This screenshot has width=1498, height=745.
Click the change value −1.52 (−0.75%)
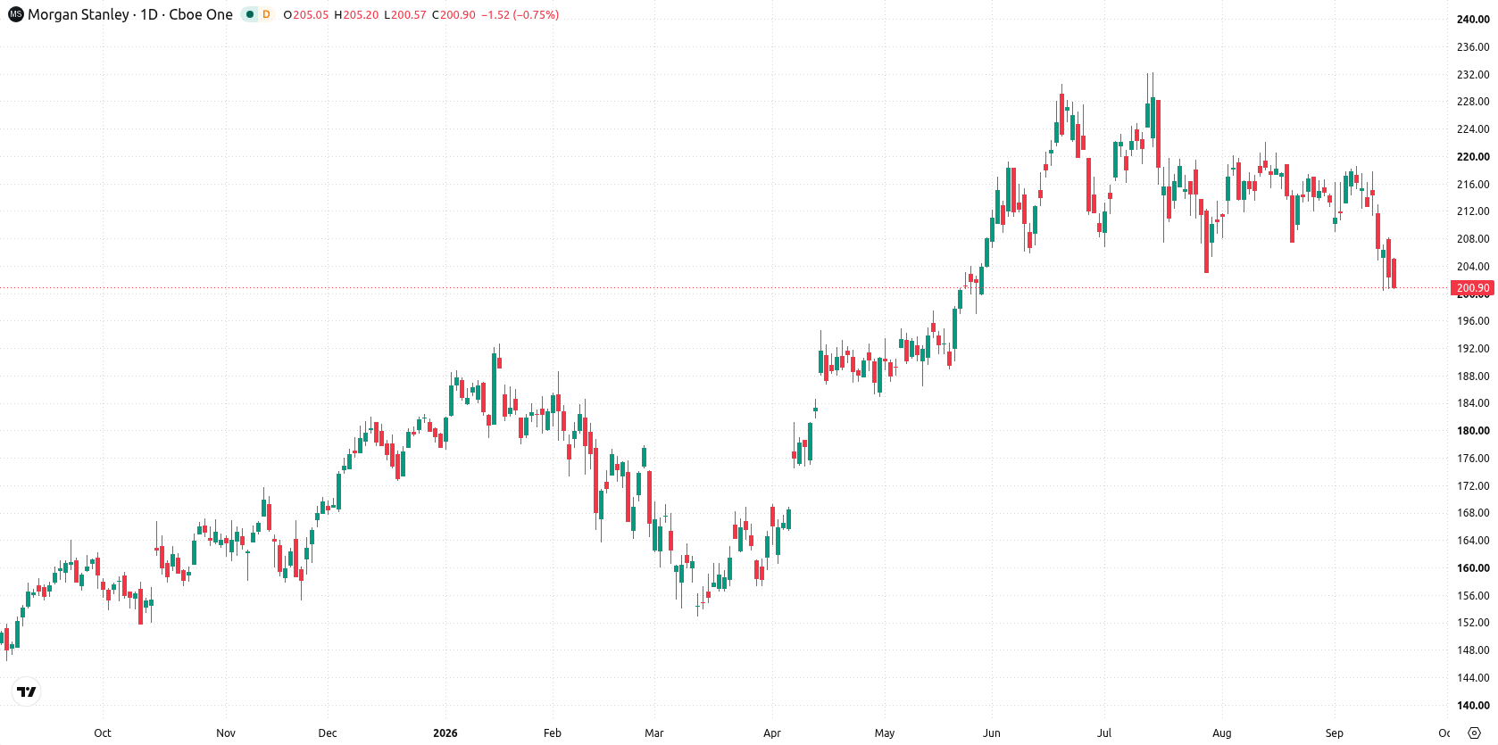pos(520,15)
